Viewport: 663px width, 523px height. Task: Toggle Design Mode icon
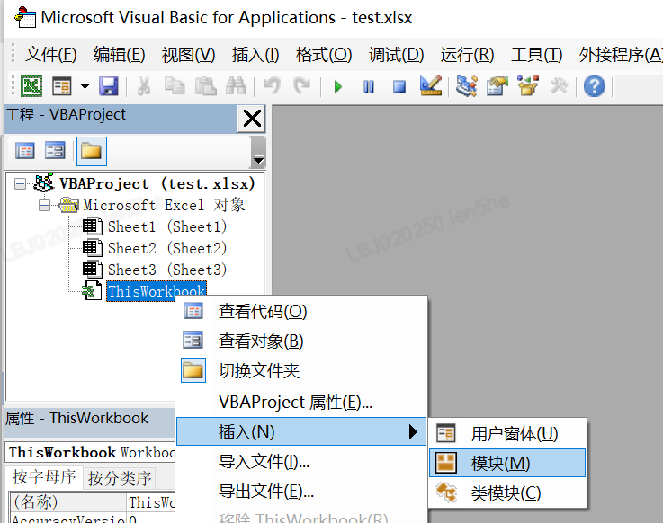(430, 85)
